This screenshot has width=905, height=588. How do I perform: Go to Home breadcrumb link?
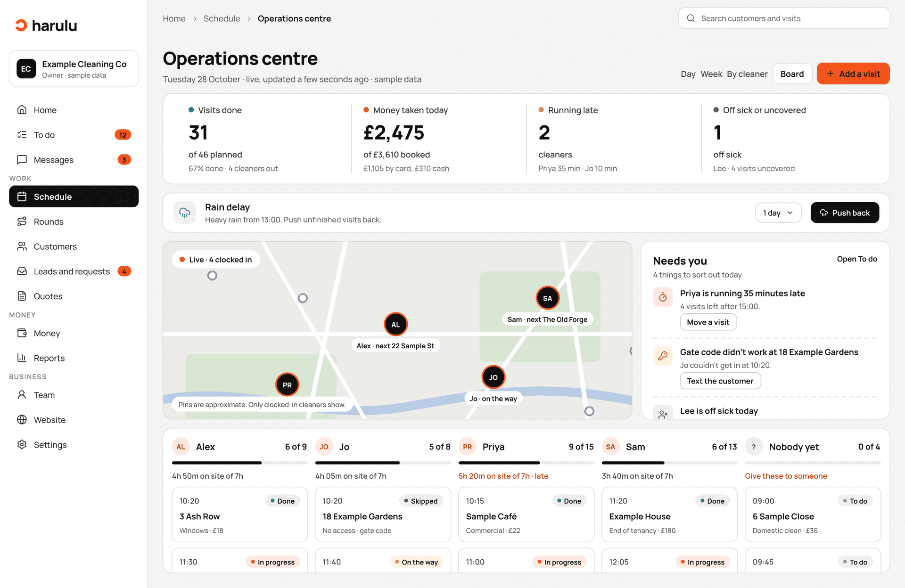[x=174, y=18]
